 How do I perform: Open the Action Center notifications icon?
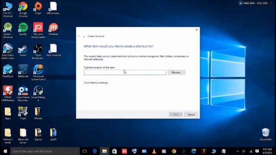point(257,151)
